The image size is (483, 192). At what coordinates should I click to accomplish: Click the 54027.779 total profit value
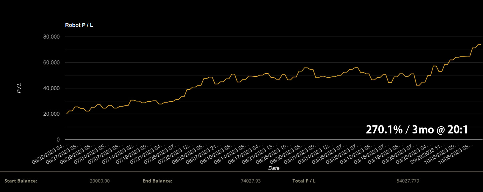coord(408,181)
